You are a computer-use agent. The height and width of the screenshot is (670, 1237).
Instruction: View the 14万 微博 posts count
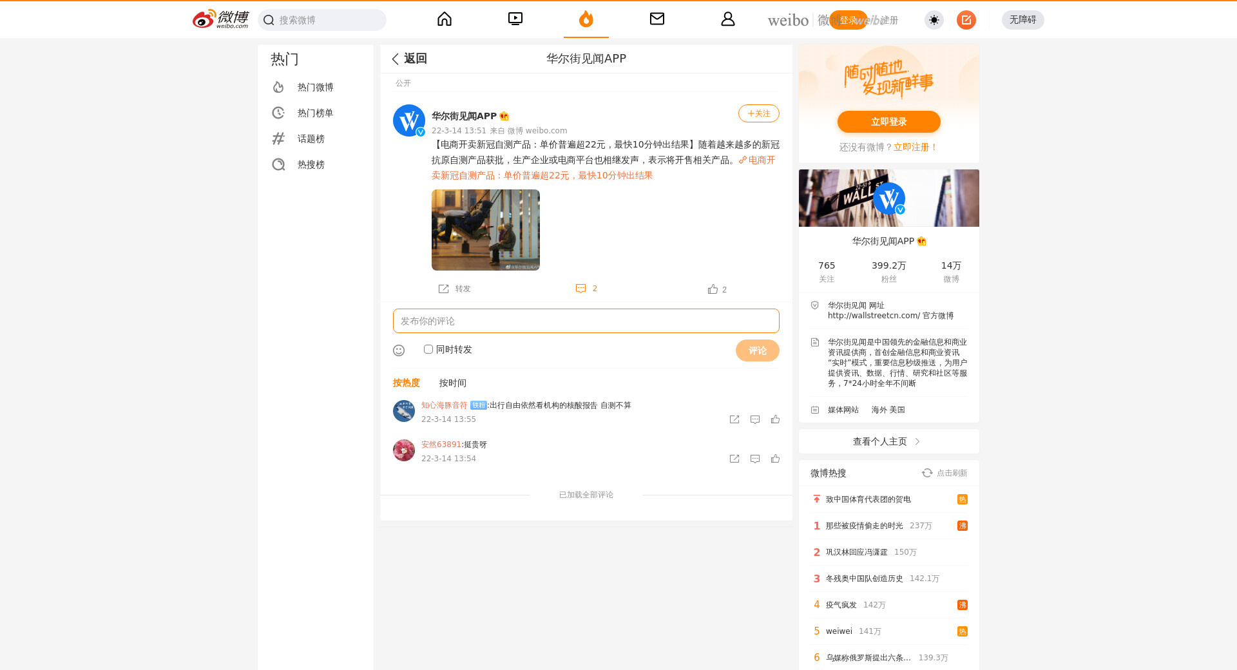click(951, 271)
